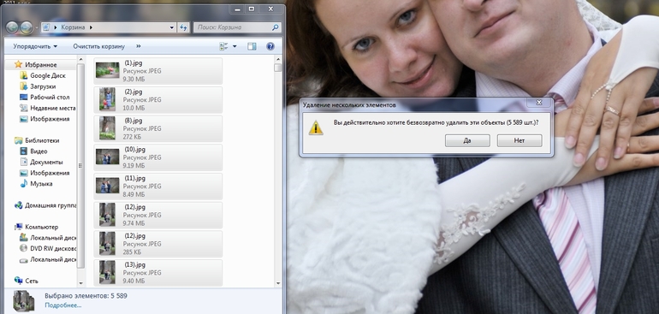Click the navigation pane scrollbar down arrow

[80, 284]
